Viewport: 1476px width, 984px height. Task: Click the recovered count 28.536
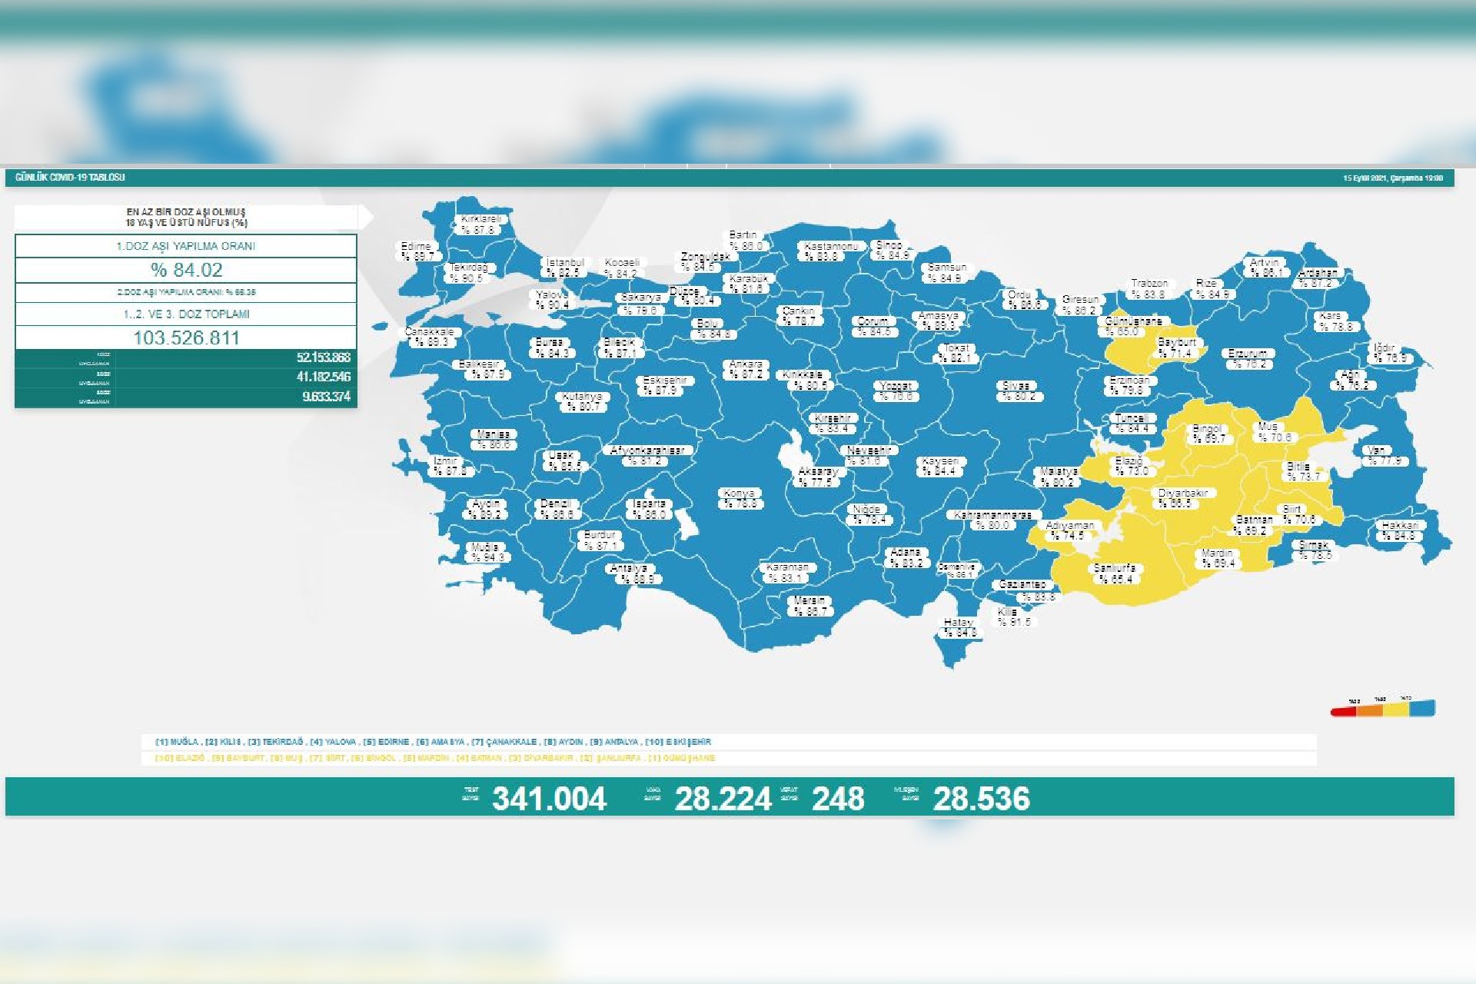click(981, 798)
